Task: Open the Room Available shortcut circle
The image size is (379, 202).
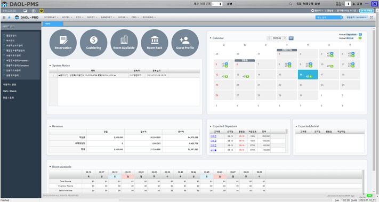Action: click(x=124, y=43)
